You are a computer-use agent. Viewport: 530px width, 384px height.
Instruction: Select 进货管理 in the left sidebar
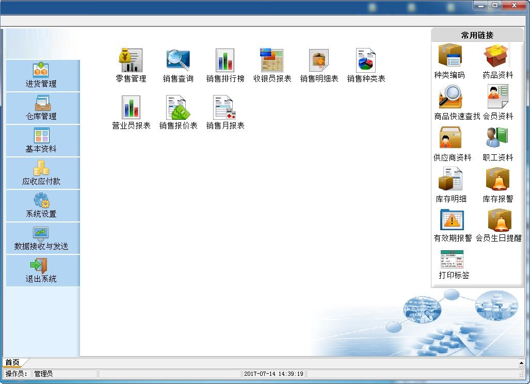[41, 76]
